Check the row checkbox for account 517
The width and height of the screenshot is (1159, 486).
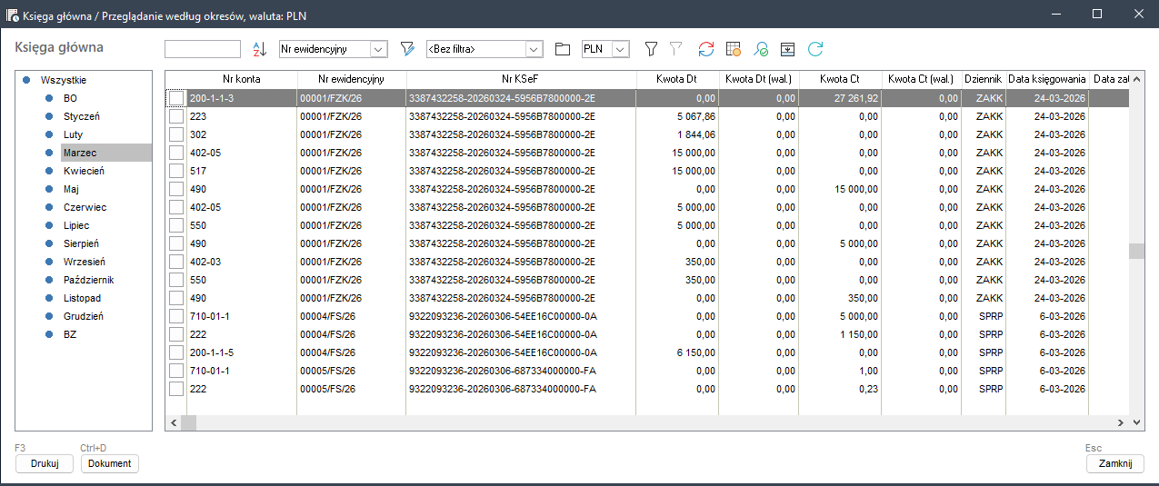click(x=176, y=171)
